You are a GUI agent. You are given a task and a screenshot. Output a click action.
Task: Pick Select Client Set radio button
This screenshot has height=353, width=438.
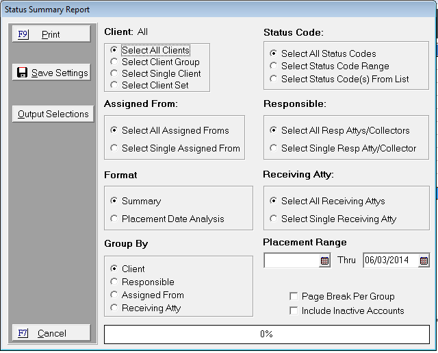click(114, 85)
